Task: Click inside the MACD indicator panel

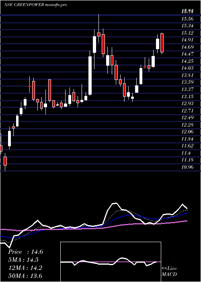Action: (x=111, y=262)
